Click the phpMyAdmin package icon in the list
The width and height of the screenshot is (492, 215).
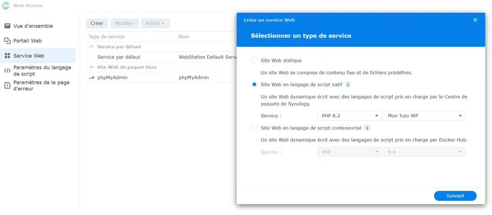point(91,77)
